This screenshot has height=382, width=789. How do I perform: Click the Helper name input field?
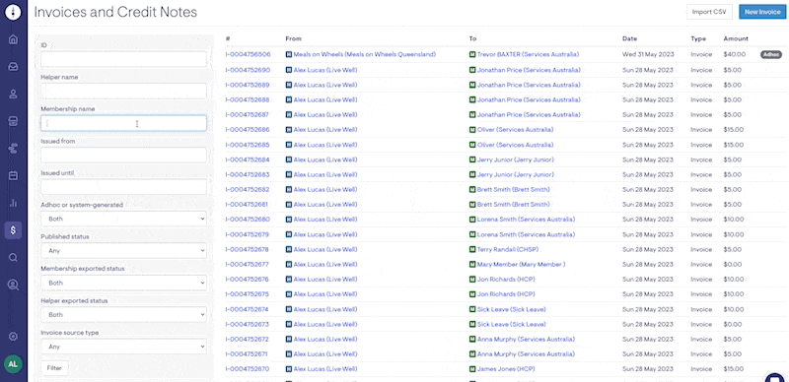[x=123, y=91]
